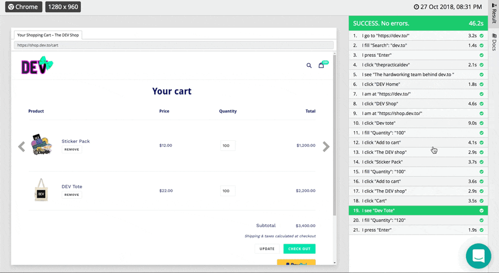This screenshot has width=499, height=273.
Task: Select step 18 click Cart
Action: [x=418, y=201]
